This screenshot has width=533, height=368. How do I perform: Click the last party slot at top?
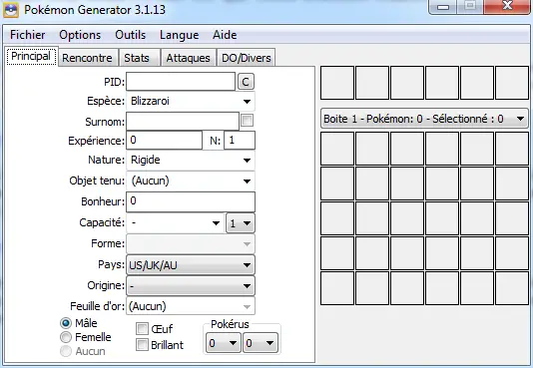(x=512, y=83)
